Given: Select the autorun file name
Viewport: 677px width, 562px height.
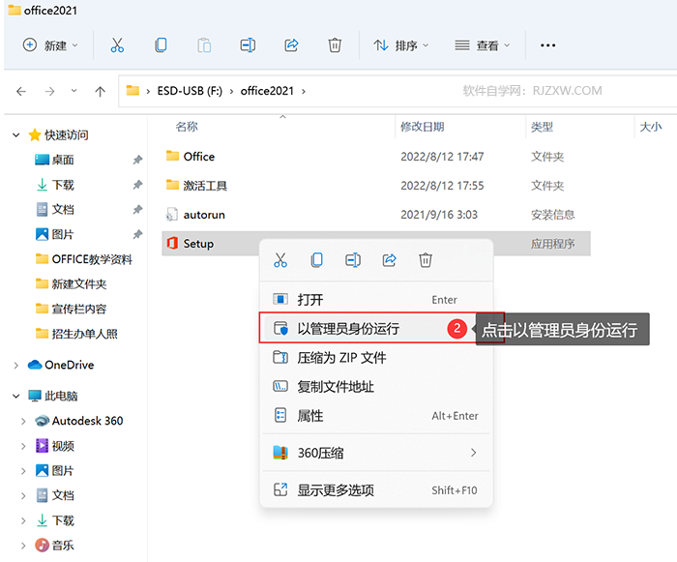Looking at the screenshot, I should click(x=204, y=215).
